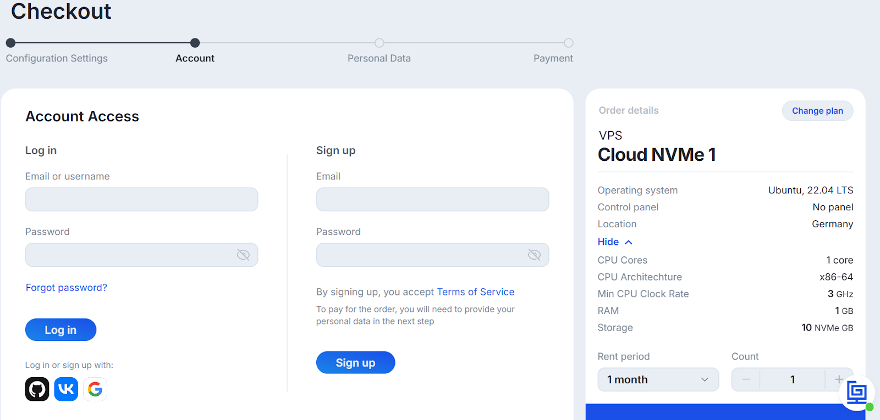
Task: Click the Payment step circle marker
Action: 569,43
